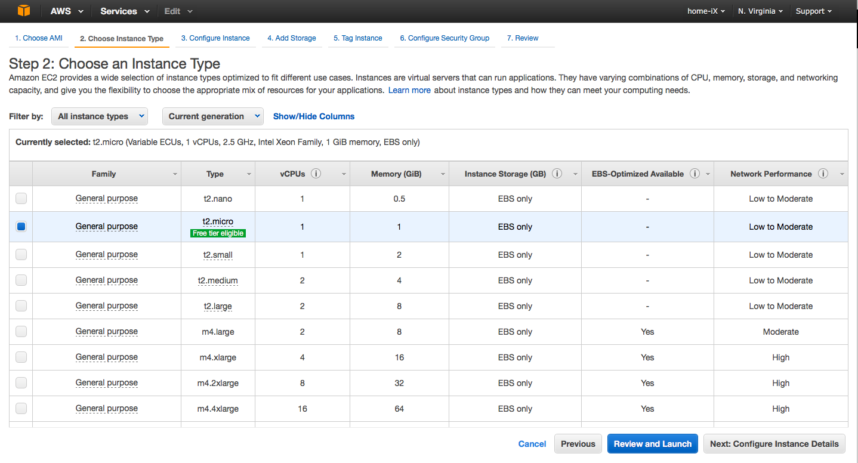The height and width of the screenshot is (463, 858).
Task: Click the m4.2xlarge type cell
Action: click(x=218, y=383)
